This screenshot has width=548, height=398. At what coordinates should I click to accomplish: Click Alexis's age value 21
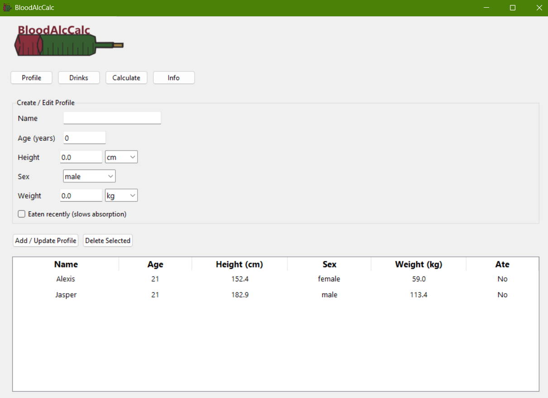(x=155, y=279)
